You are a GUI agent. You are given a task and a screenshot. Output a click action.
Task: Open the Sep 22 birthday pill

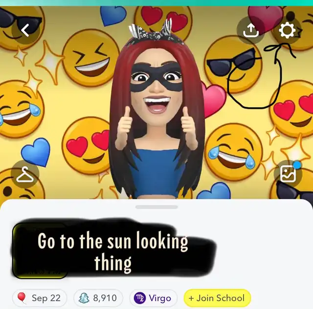pos(40,298)
